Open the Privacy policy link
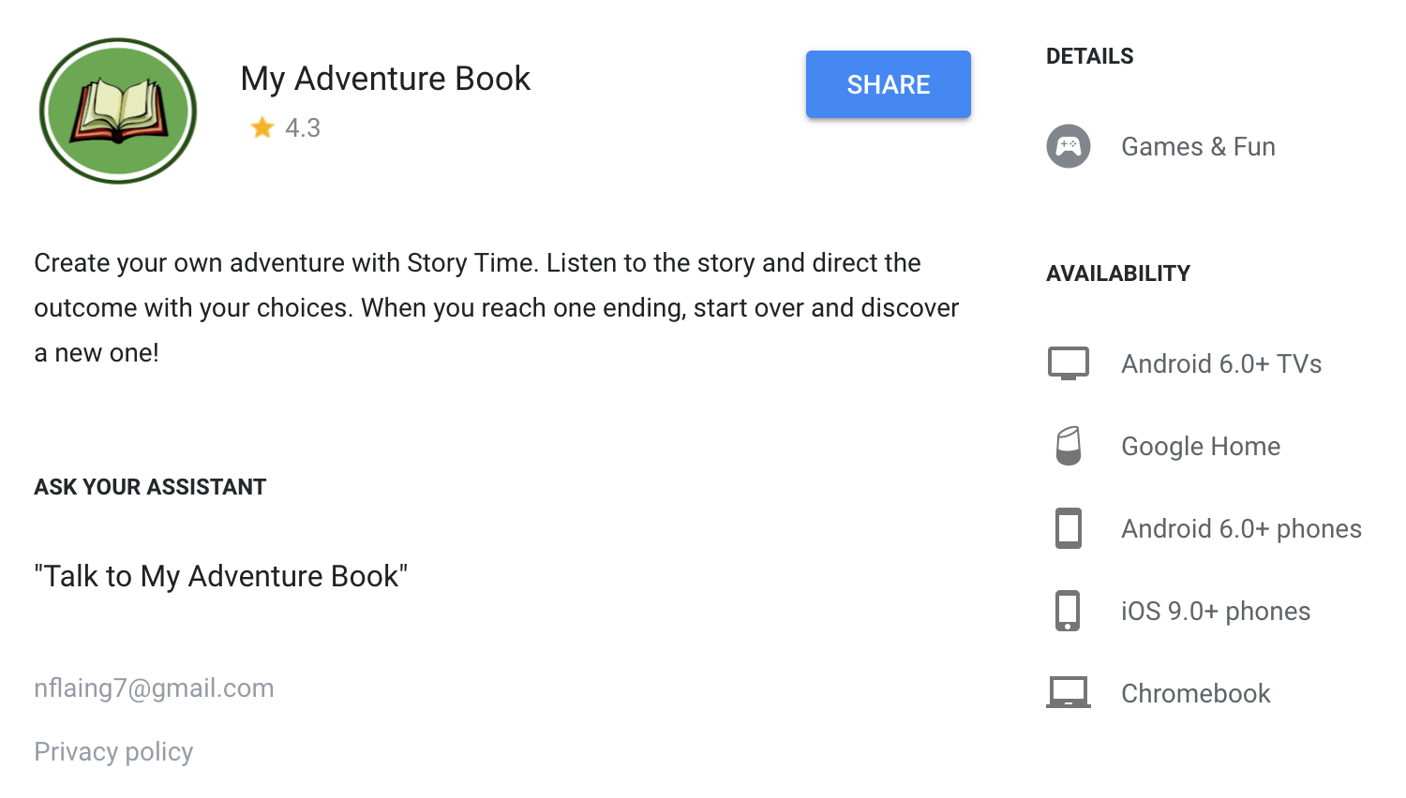 click(x=113, y=751)
